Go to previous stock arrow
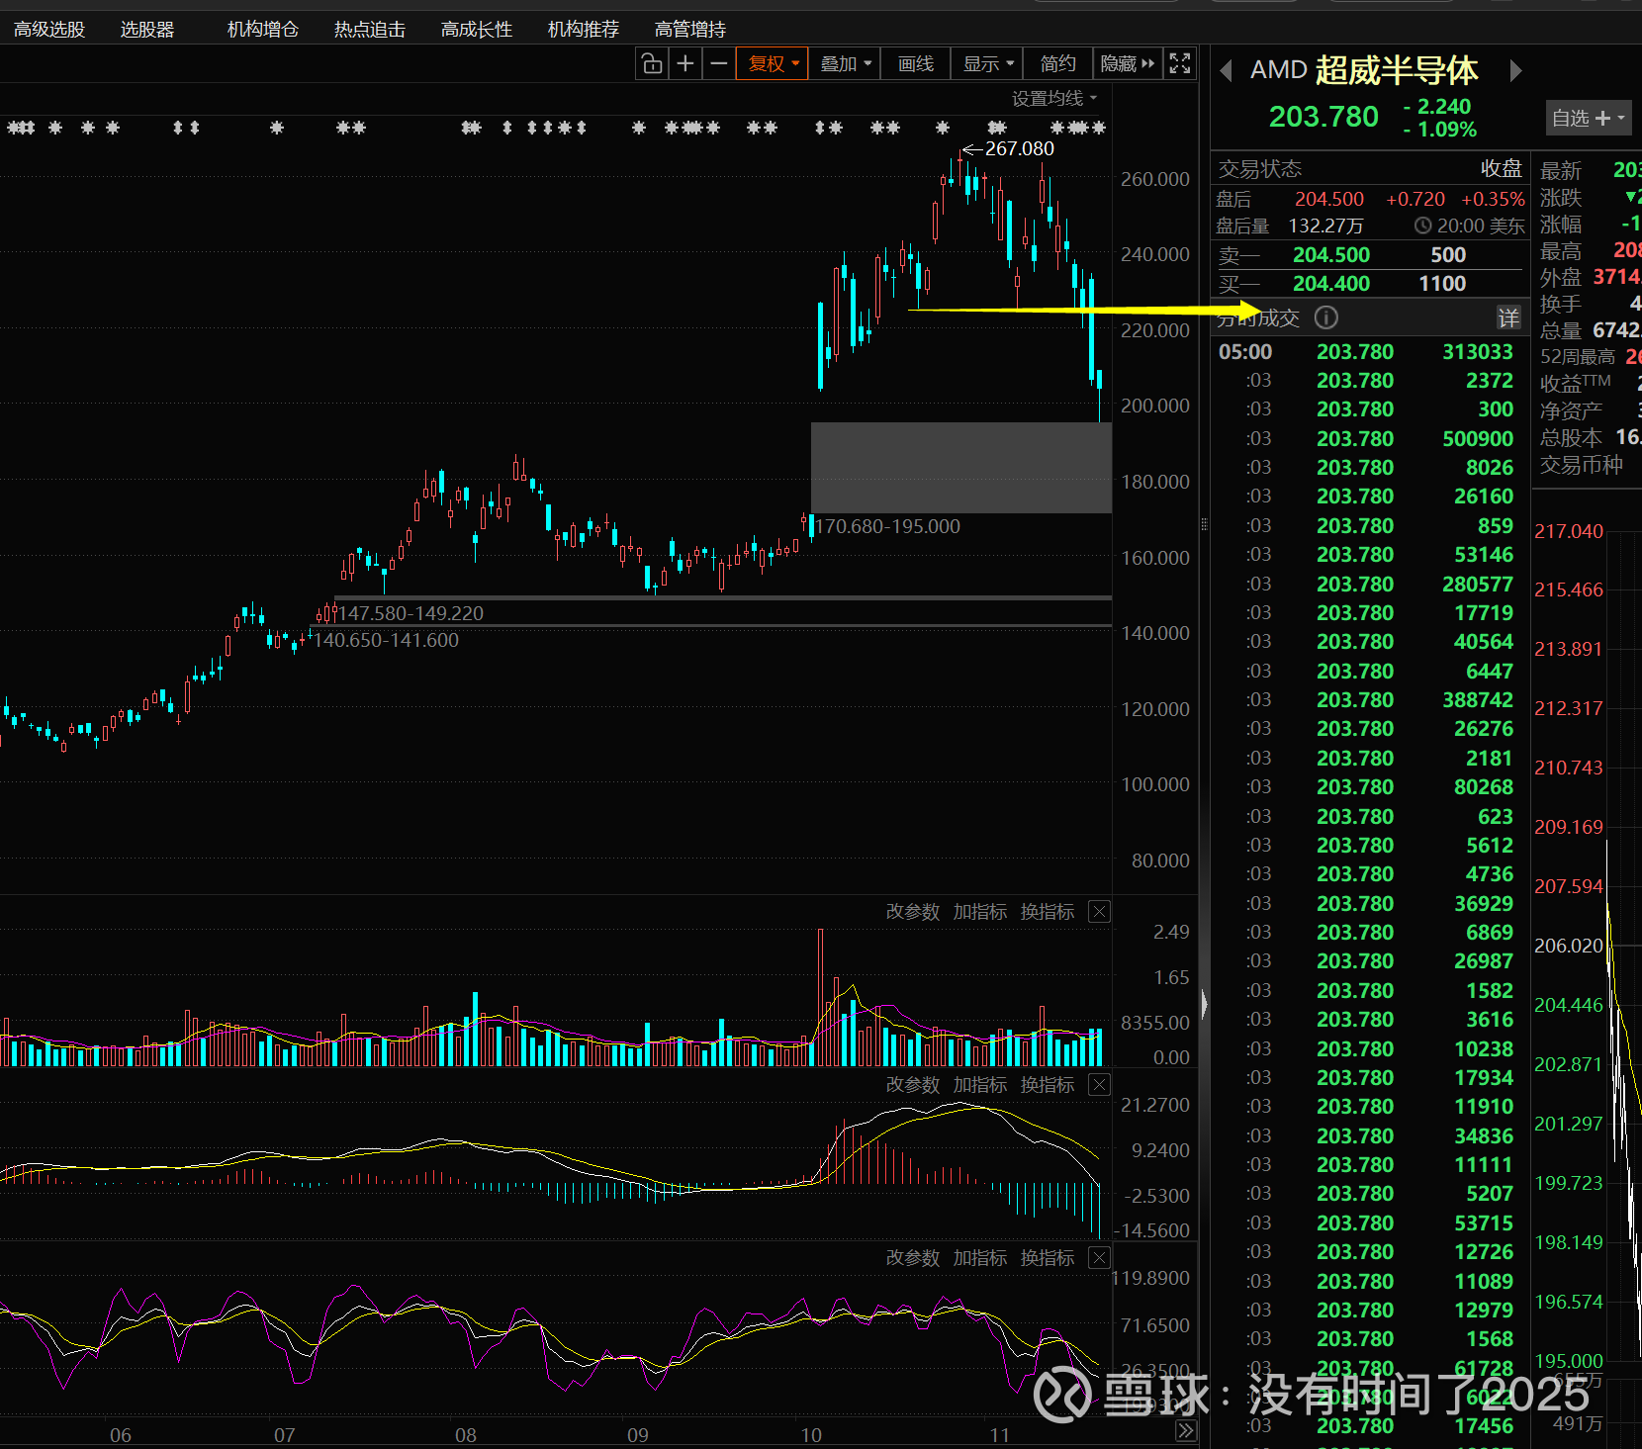This screenshot has height=1449, width=1642. tap(1227, 70)
